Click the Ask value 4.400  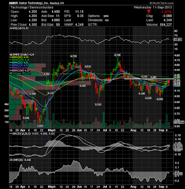[56, 12]
